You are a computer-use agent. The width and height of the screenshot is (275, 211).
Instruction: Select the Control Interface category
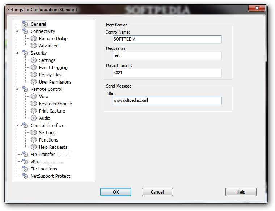pos(47,126)
